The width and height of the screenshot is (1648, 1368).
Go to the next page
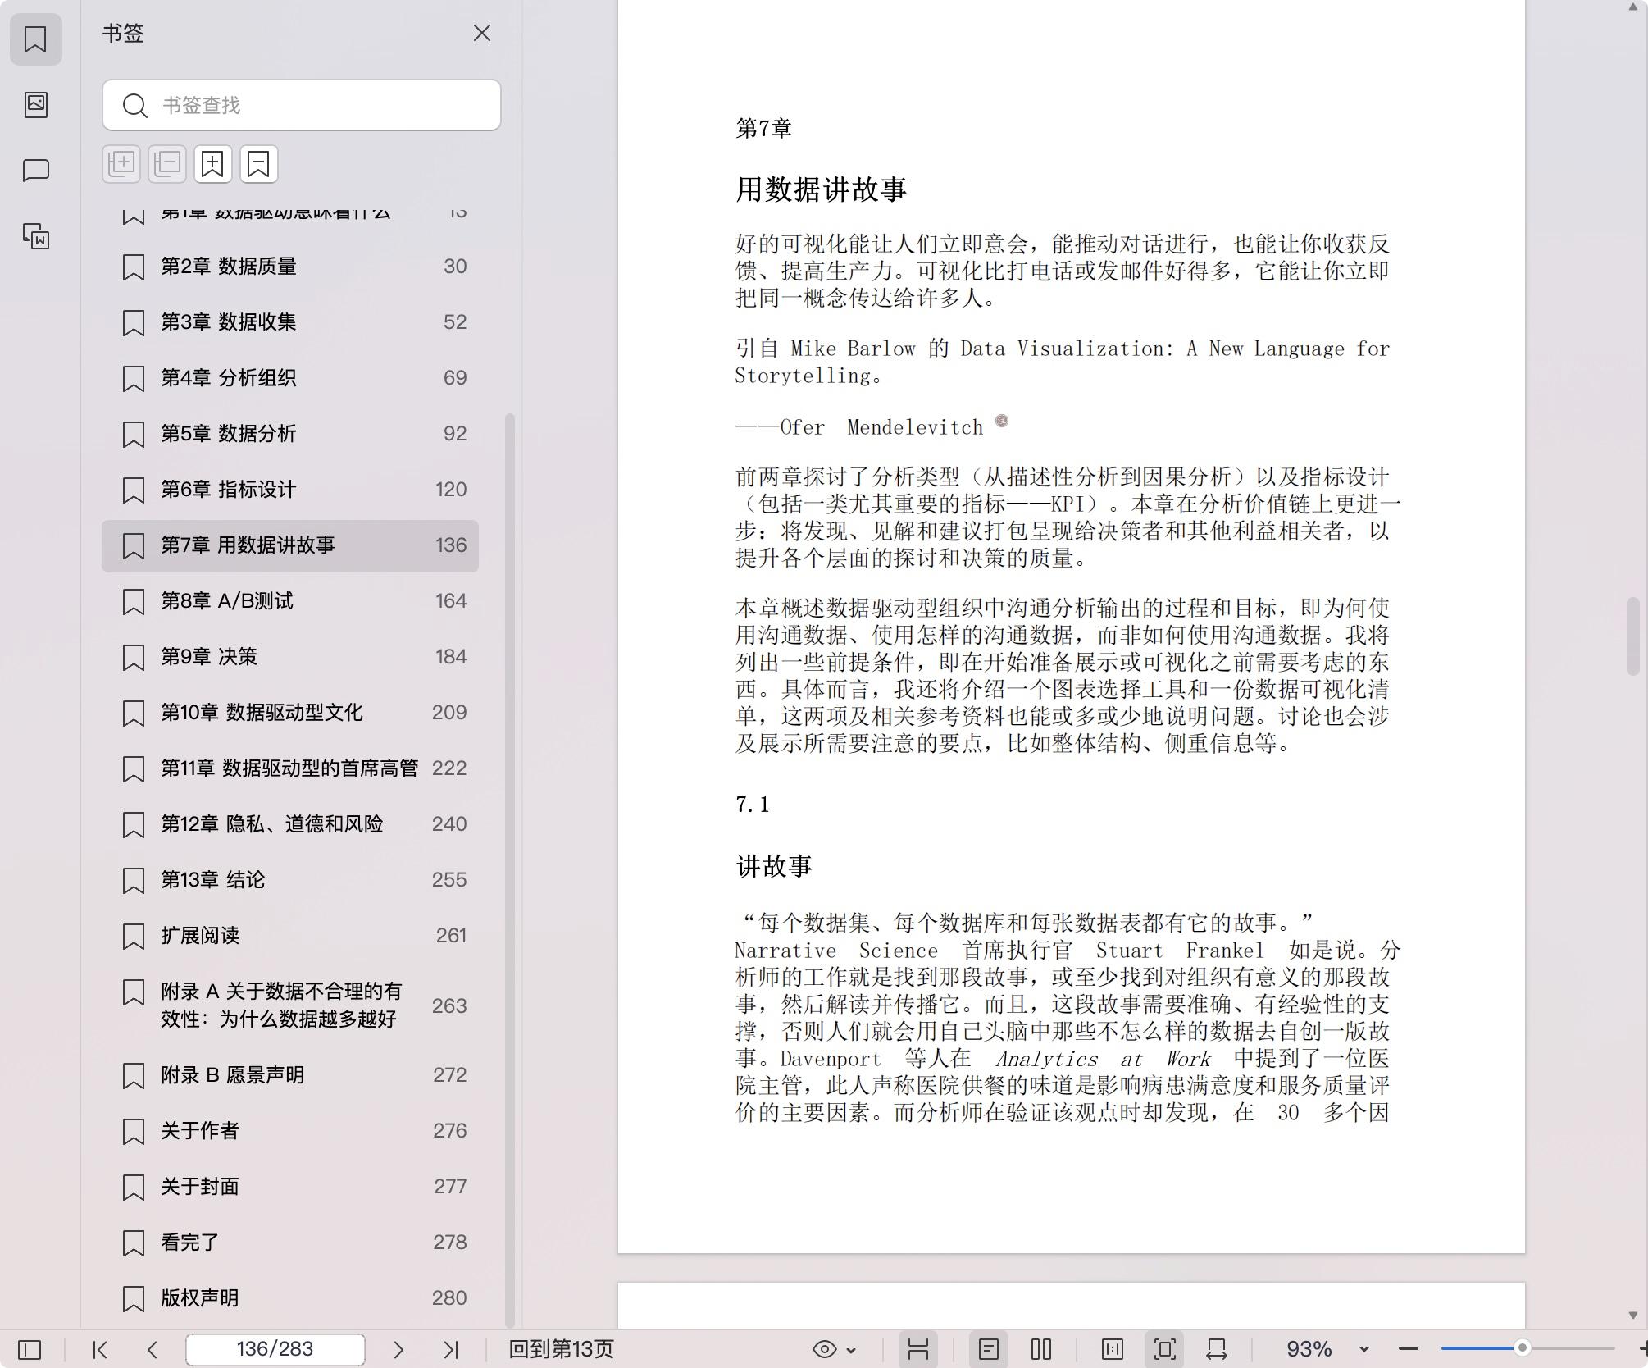398,1349
